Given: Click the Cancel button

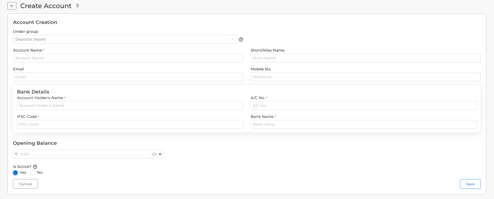Looking at the screenshot, I should click(x=25, y=184).
